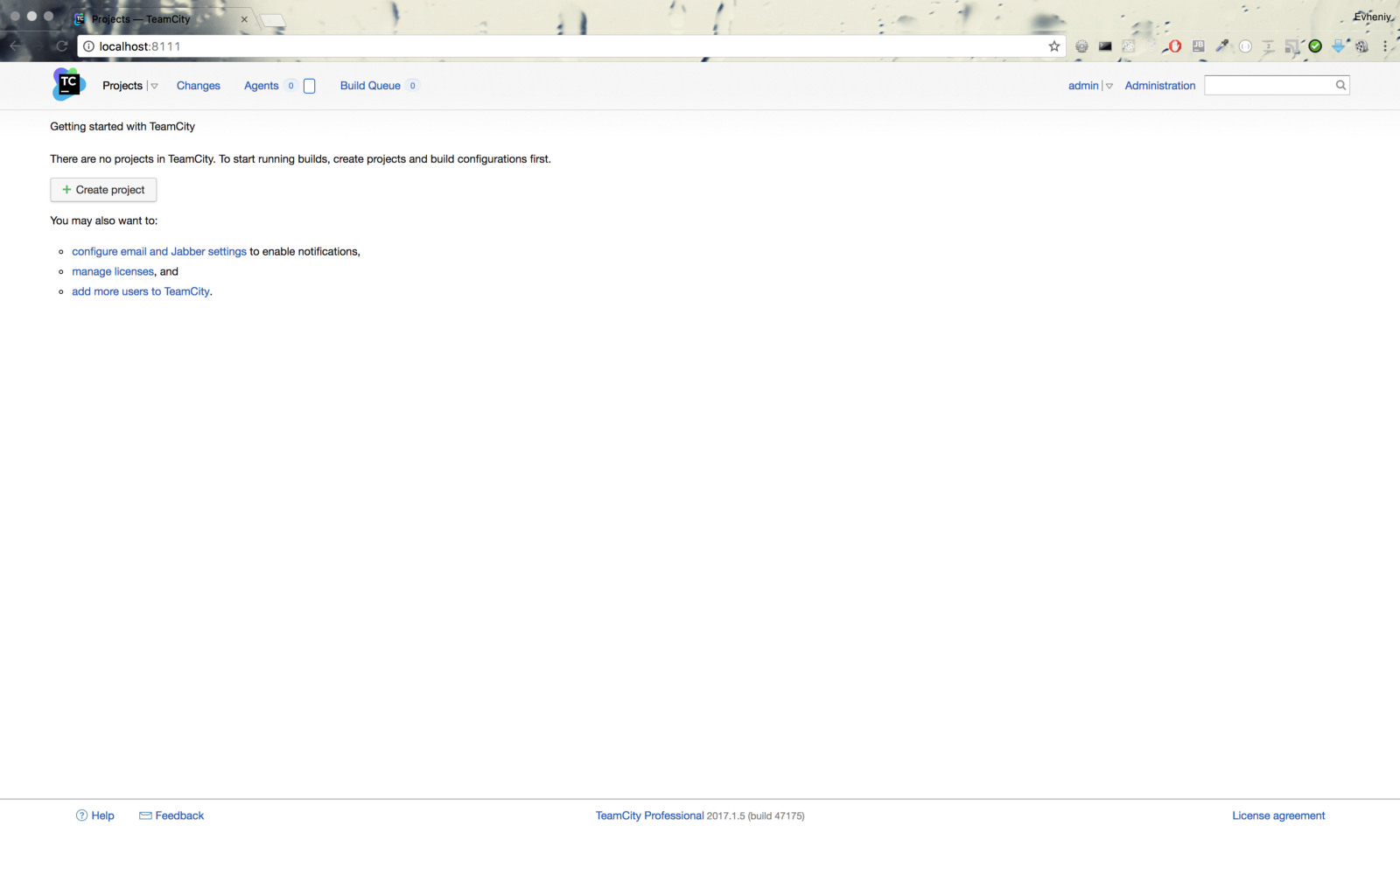
Task: Close the Projects — TeamCity tab
Action: click(244, 19)
